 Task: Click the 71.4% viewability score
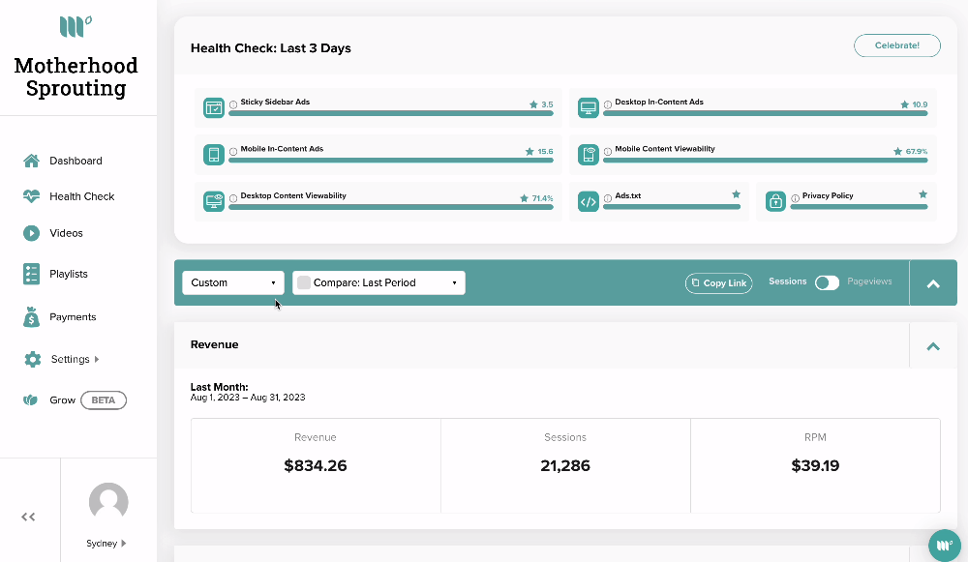[x=543, y=198]
